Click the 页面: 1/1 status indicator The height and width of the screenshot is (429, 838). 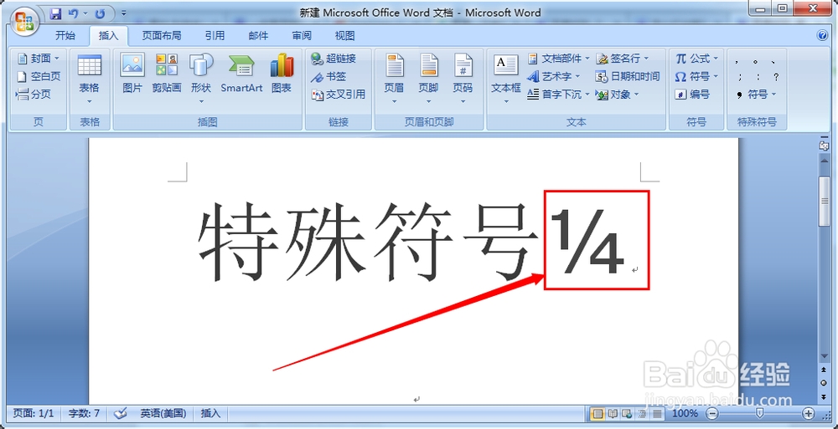coord(34,413)
